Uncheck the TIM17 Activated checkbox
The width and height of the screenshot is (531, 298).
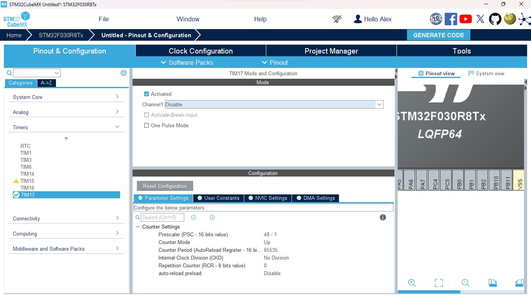click(x=147, y=94)
